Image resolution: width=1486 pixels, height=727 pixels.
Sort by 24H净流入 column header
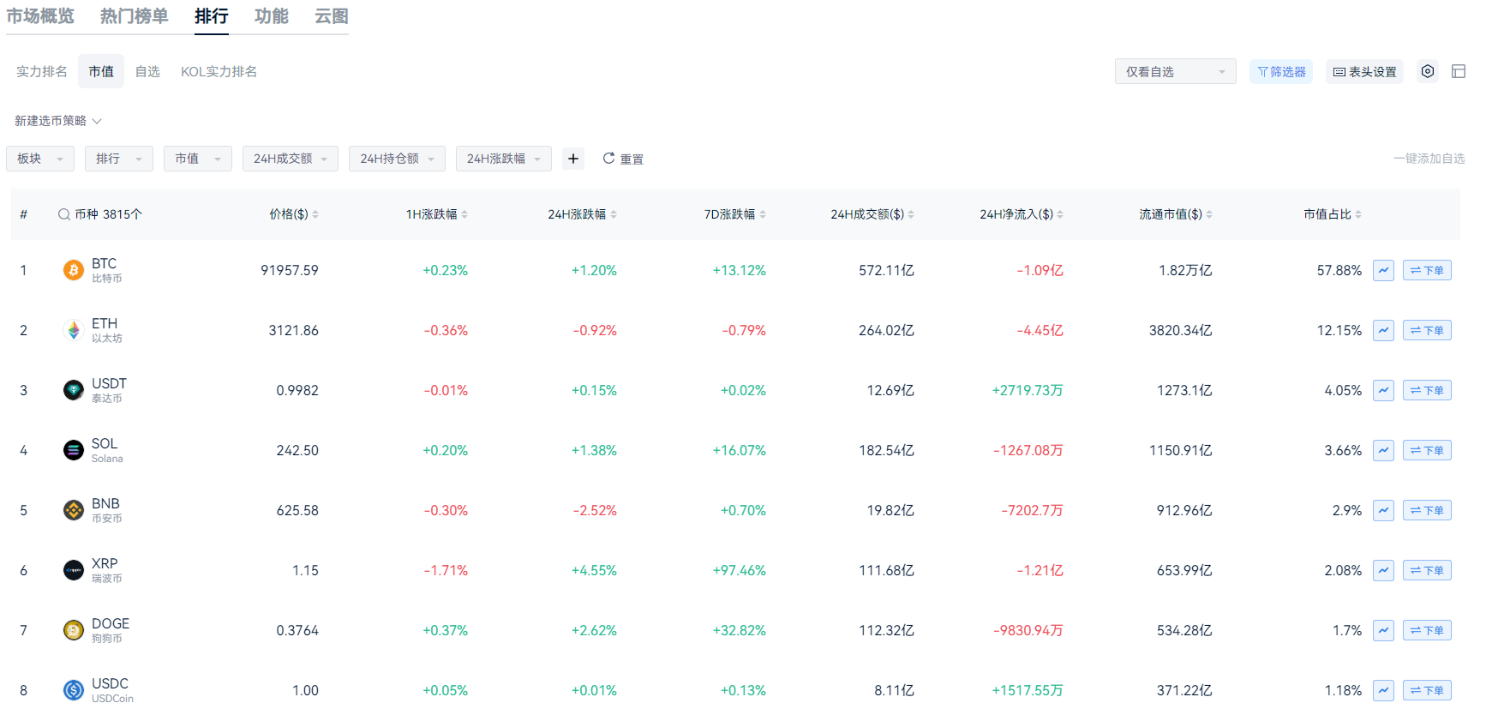[1022, 214]
